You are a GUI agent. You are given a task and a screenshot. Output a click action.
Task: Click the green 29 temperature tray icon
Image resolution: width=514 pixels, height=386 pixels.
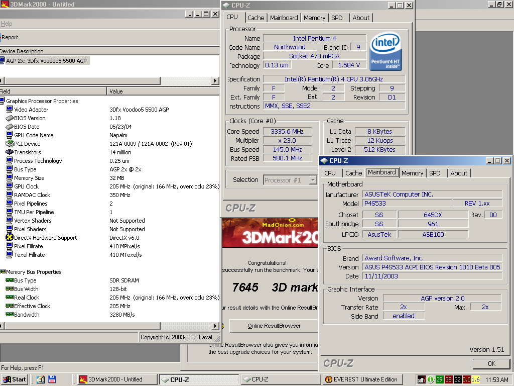pos(439,379)
